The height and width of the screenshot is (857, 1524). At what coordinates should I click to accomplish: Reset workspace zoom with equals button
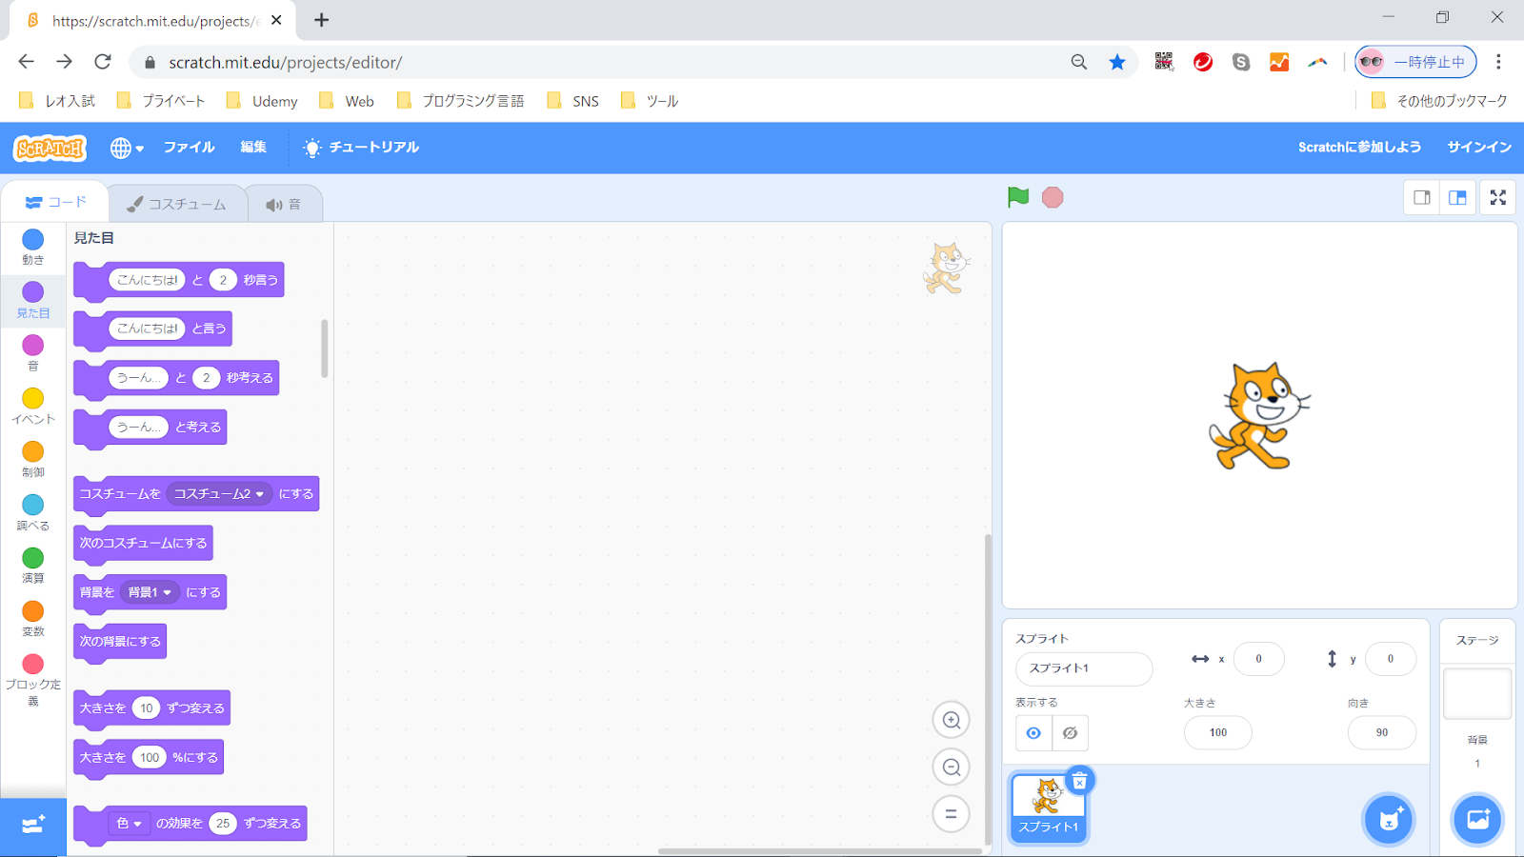pyautogui.click(x=951, y=813)
